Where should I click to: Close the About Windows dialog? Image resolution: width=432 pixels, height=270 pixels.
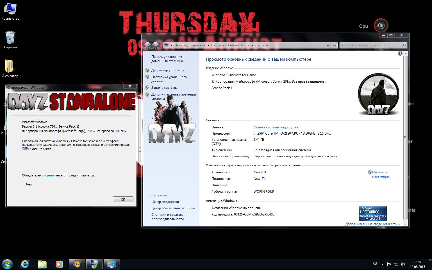click(x=130, y=87)
